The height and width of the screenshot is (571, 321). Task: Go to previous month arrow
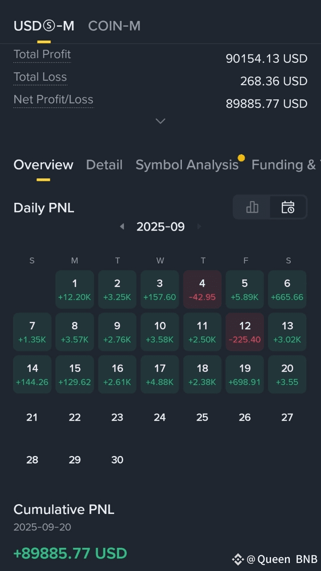(x=122, y=227)
